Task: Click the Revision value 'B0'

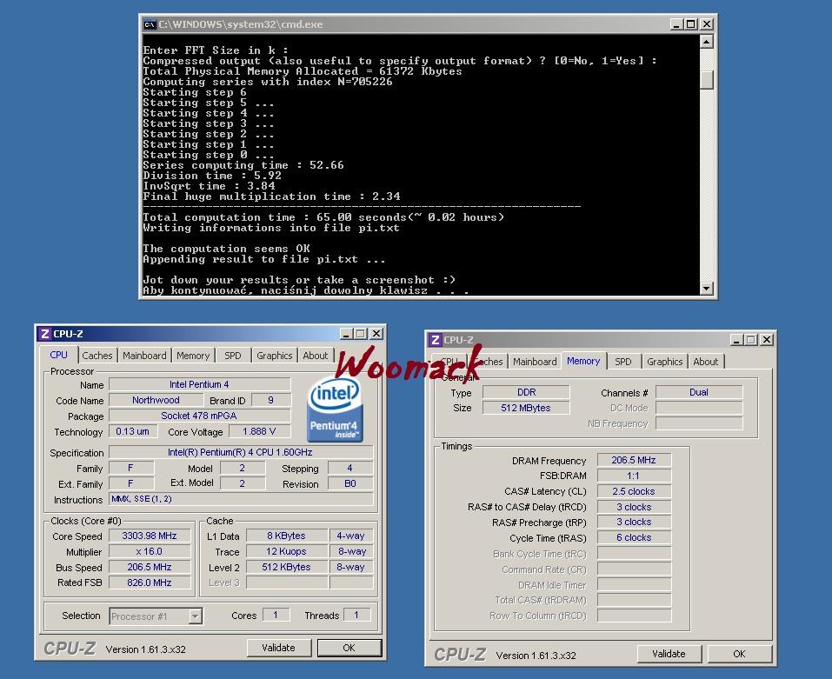Action: tap(350, 483)
